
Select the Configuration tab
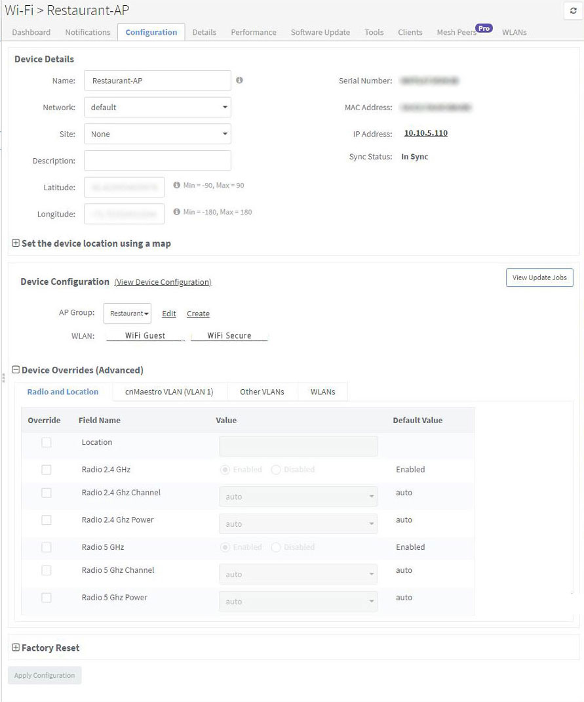click(x=151, y=32)
